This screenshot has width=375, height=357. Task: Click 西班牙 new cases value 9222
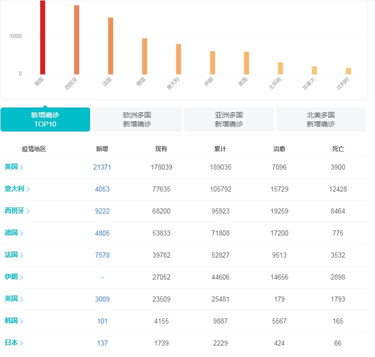[x=102, y=211]
